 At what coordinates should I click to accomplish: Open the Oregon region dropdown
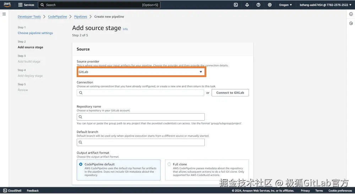coord(285,5)
